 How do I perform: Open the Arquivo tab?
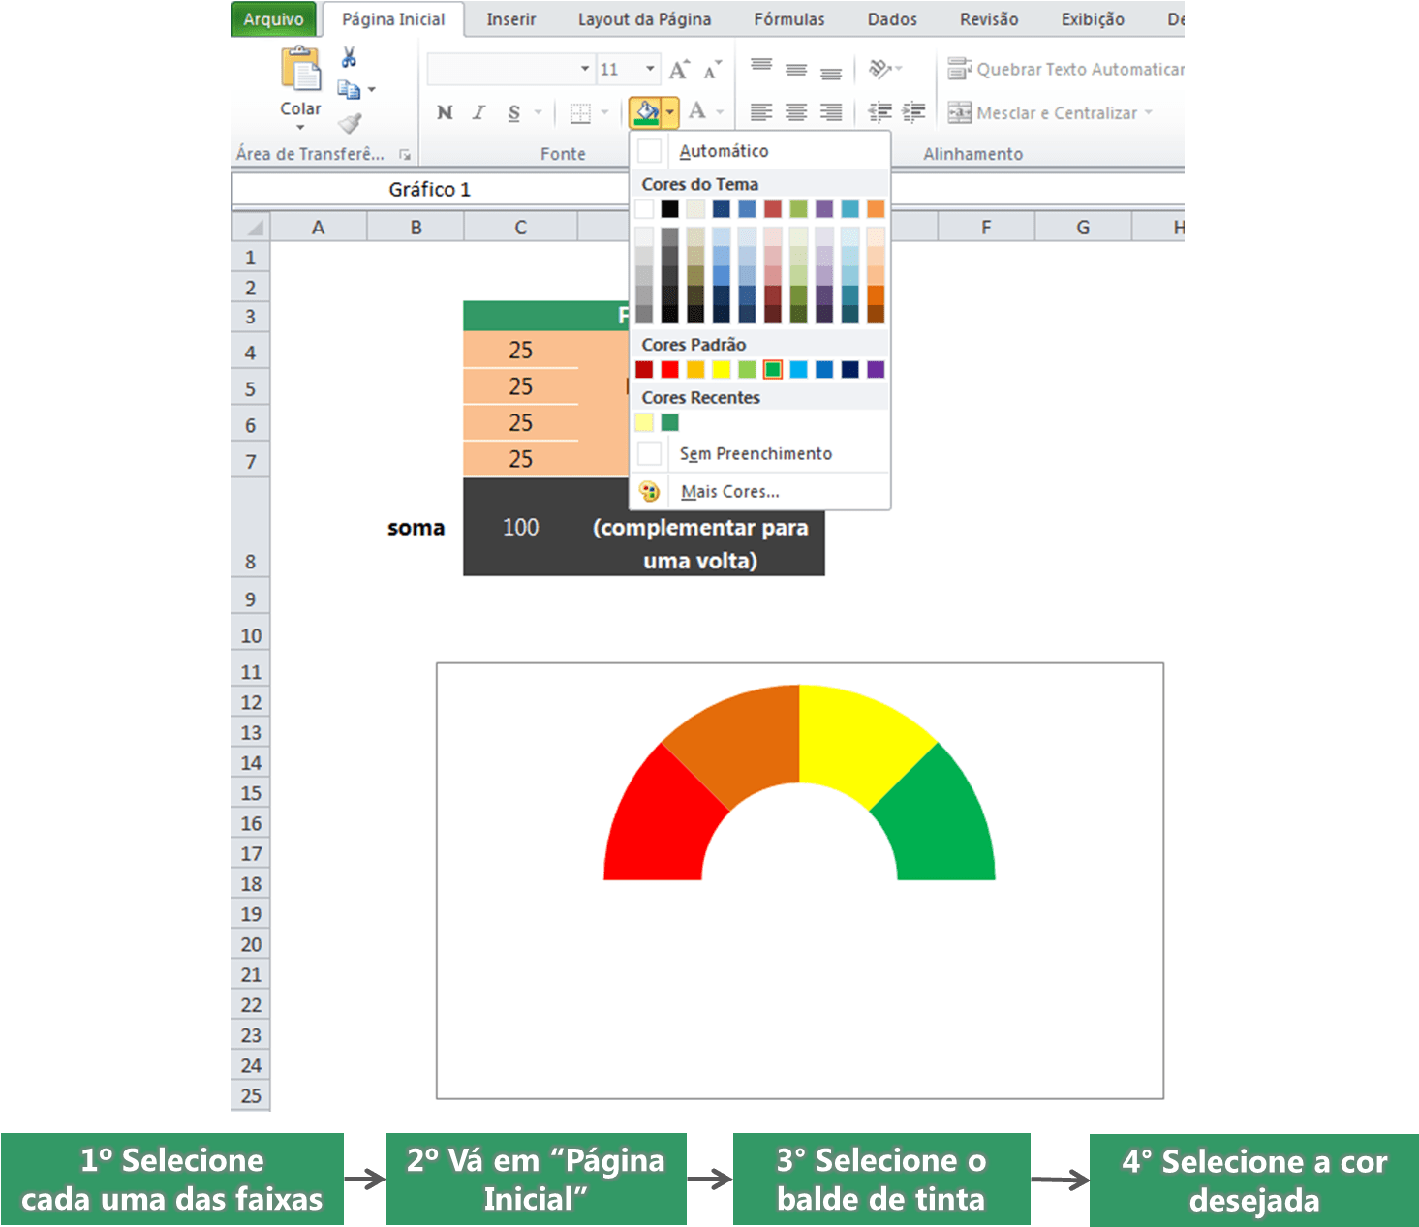273,19
